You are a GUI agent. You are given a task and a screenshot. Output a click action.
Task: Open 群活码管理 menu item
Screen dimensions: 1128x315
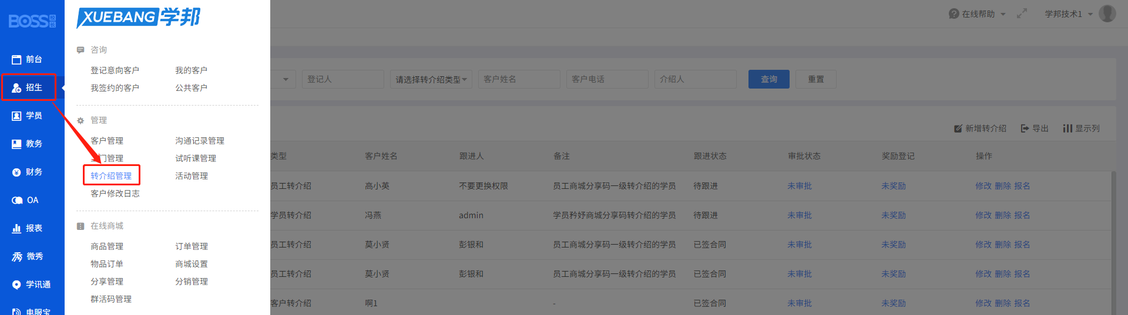[x=111, y=299]
